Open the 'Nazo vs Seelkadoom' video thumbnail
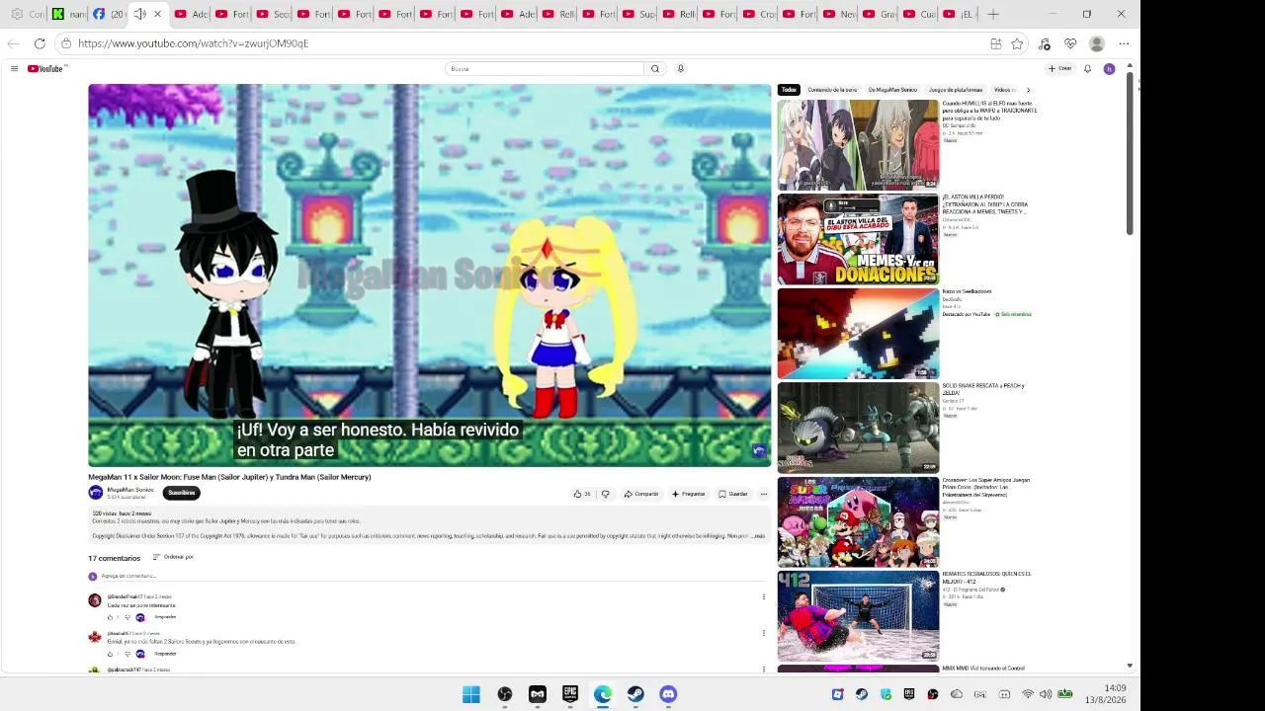This screenshot has width=1265, height=711. coord(858,334)
